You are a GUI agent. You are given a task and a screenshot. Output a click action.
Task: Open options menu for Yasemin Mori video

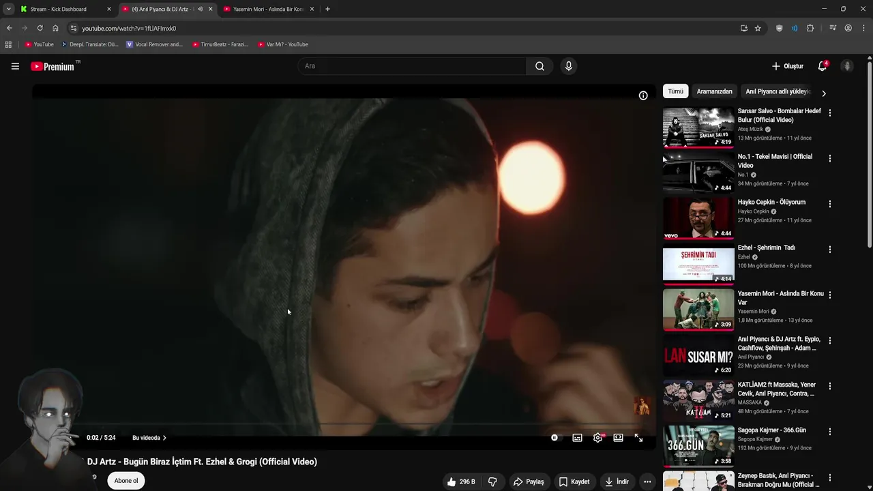[830, 295]
